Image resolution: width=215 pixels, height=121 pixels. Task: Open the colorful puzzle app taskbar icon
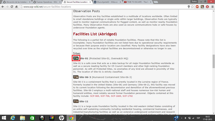(52, 118)
